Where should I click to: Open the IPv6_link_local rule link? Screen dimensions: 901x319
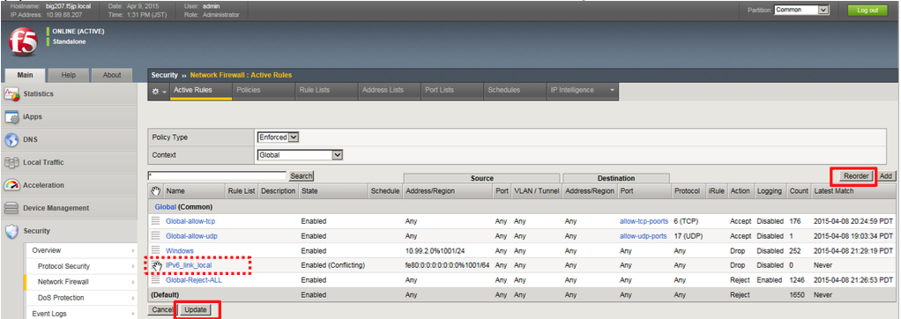[189, 265]
